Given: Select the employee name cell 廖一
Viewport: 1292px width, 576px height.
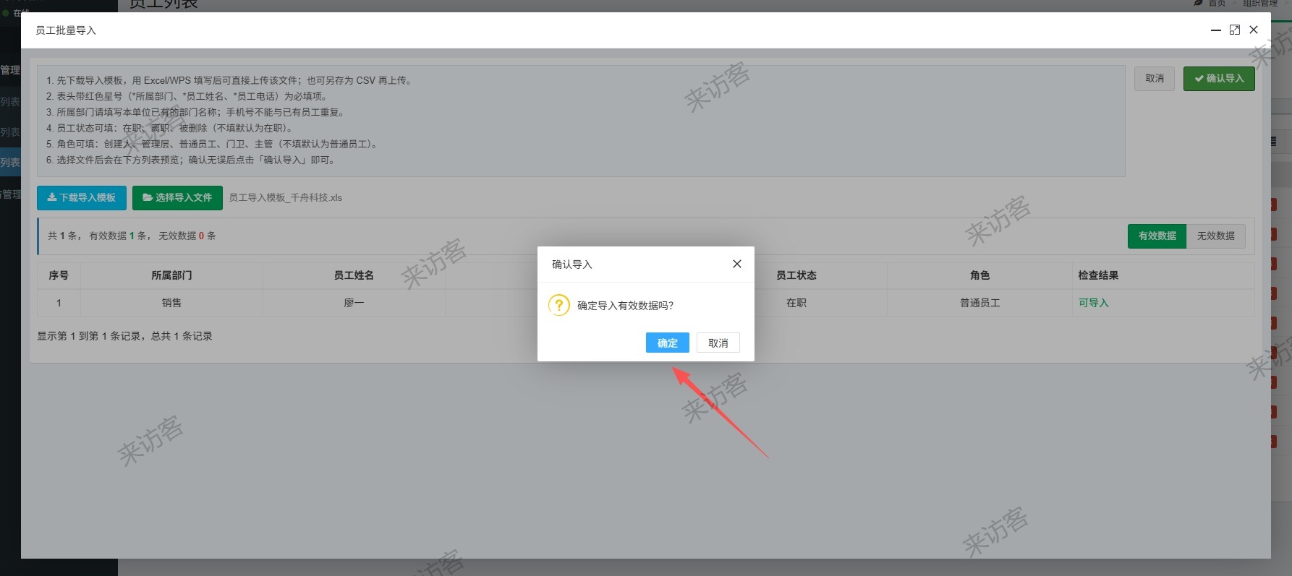Looking at the screenshot, I should 354,303.
